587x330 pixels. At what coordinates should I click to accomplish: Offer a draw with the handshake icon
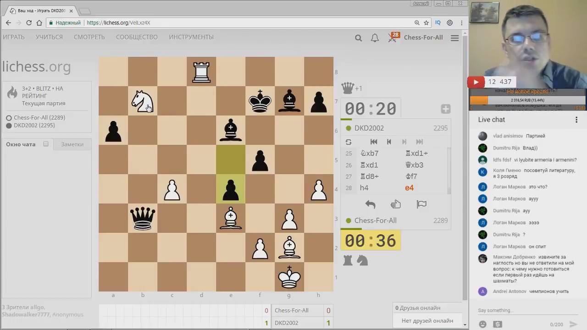click(x=396, y=204)
